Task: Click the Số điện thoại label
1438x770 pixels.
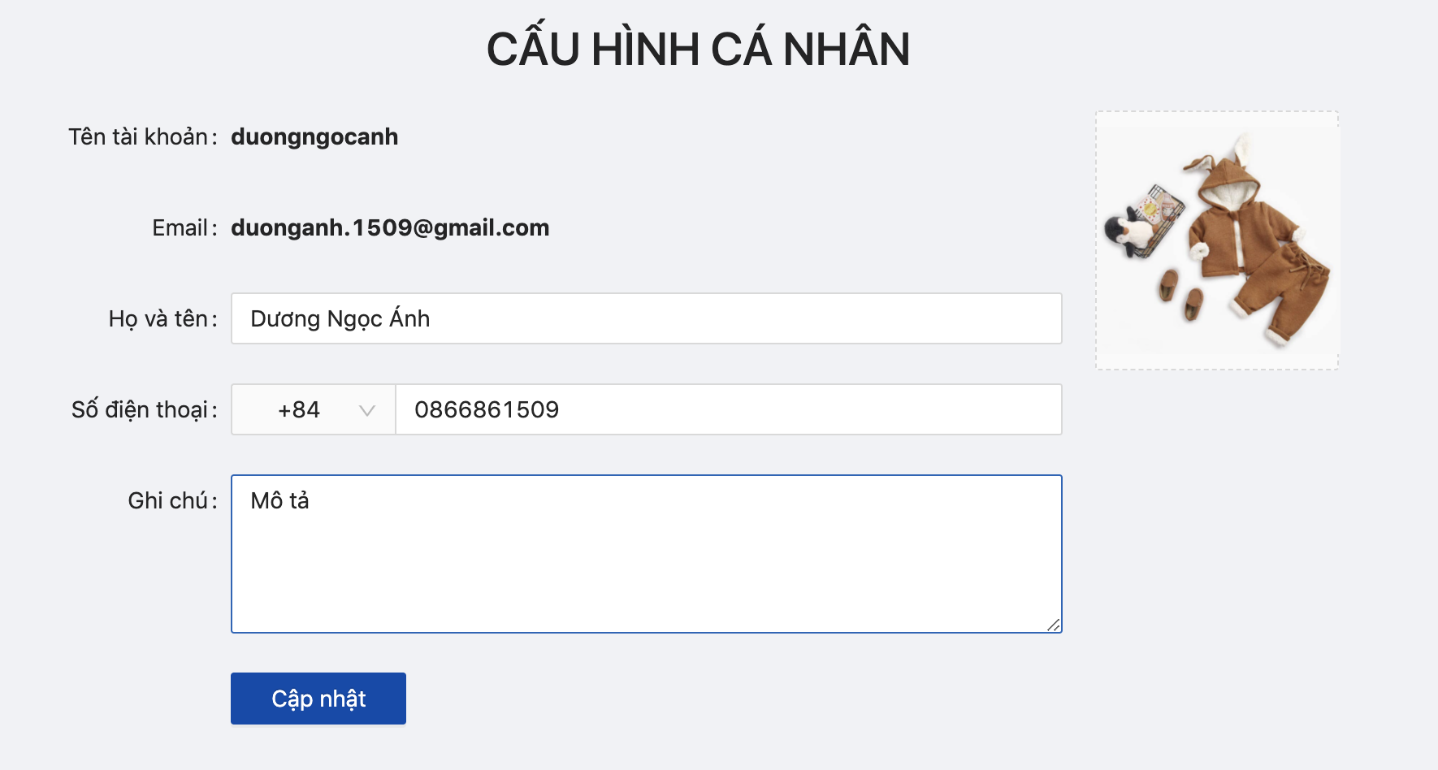Action: point(141,409)
